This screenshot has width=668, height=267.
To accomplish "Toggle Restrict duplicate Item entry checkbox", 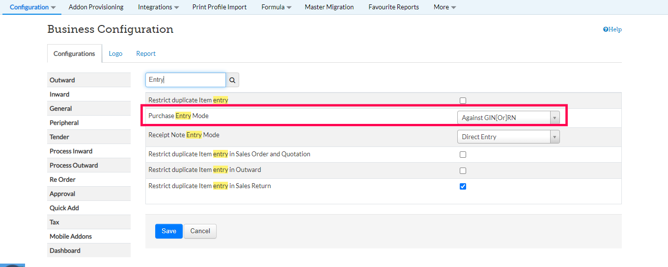I will pyautogui.click(x=463, y=100).
